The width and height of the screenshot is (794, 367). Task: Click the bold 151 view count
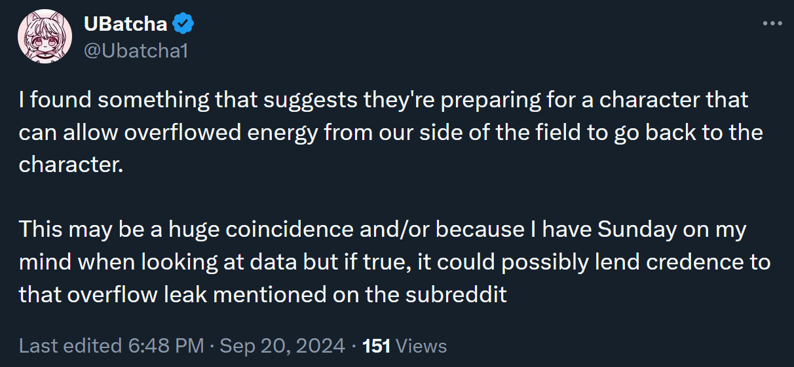pyautogui.click(x=377, y=345)
